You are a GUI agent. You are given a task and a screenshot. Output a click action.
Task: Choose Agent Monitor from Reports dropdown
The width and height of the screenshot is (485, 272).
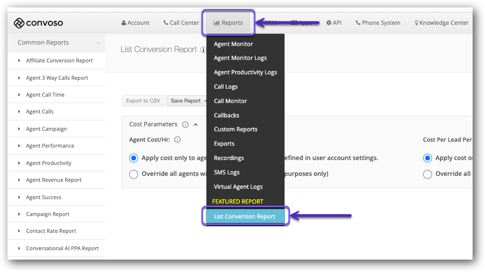click(233, 44)
